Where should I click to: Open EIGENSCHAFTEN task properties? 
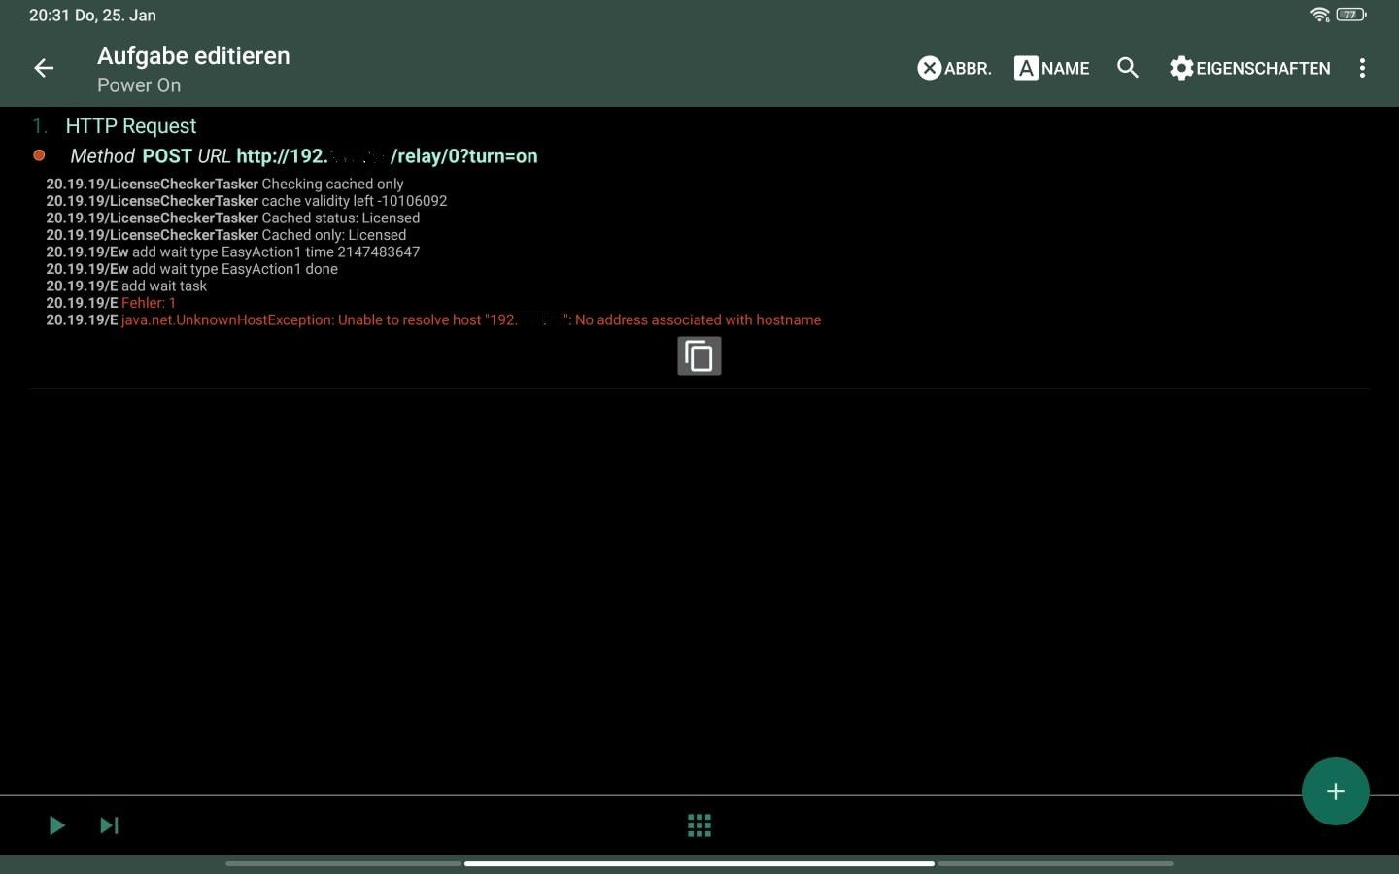click(1249, 68)
